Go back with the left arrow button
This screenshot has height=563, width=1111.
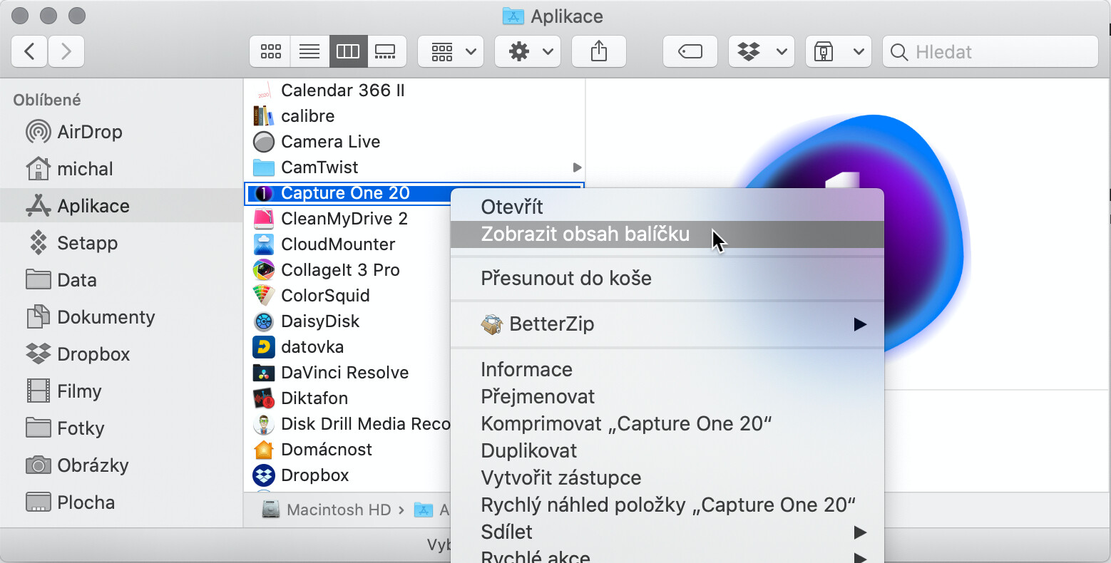point(30,51)
